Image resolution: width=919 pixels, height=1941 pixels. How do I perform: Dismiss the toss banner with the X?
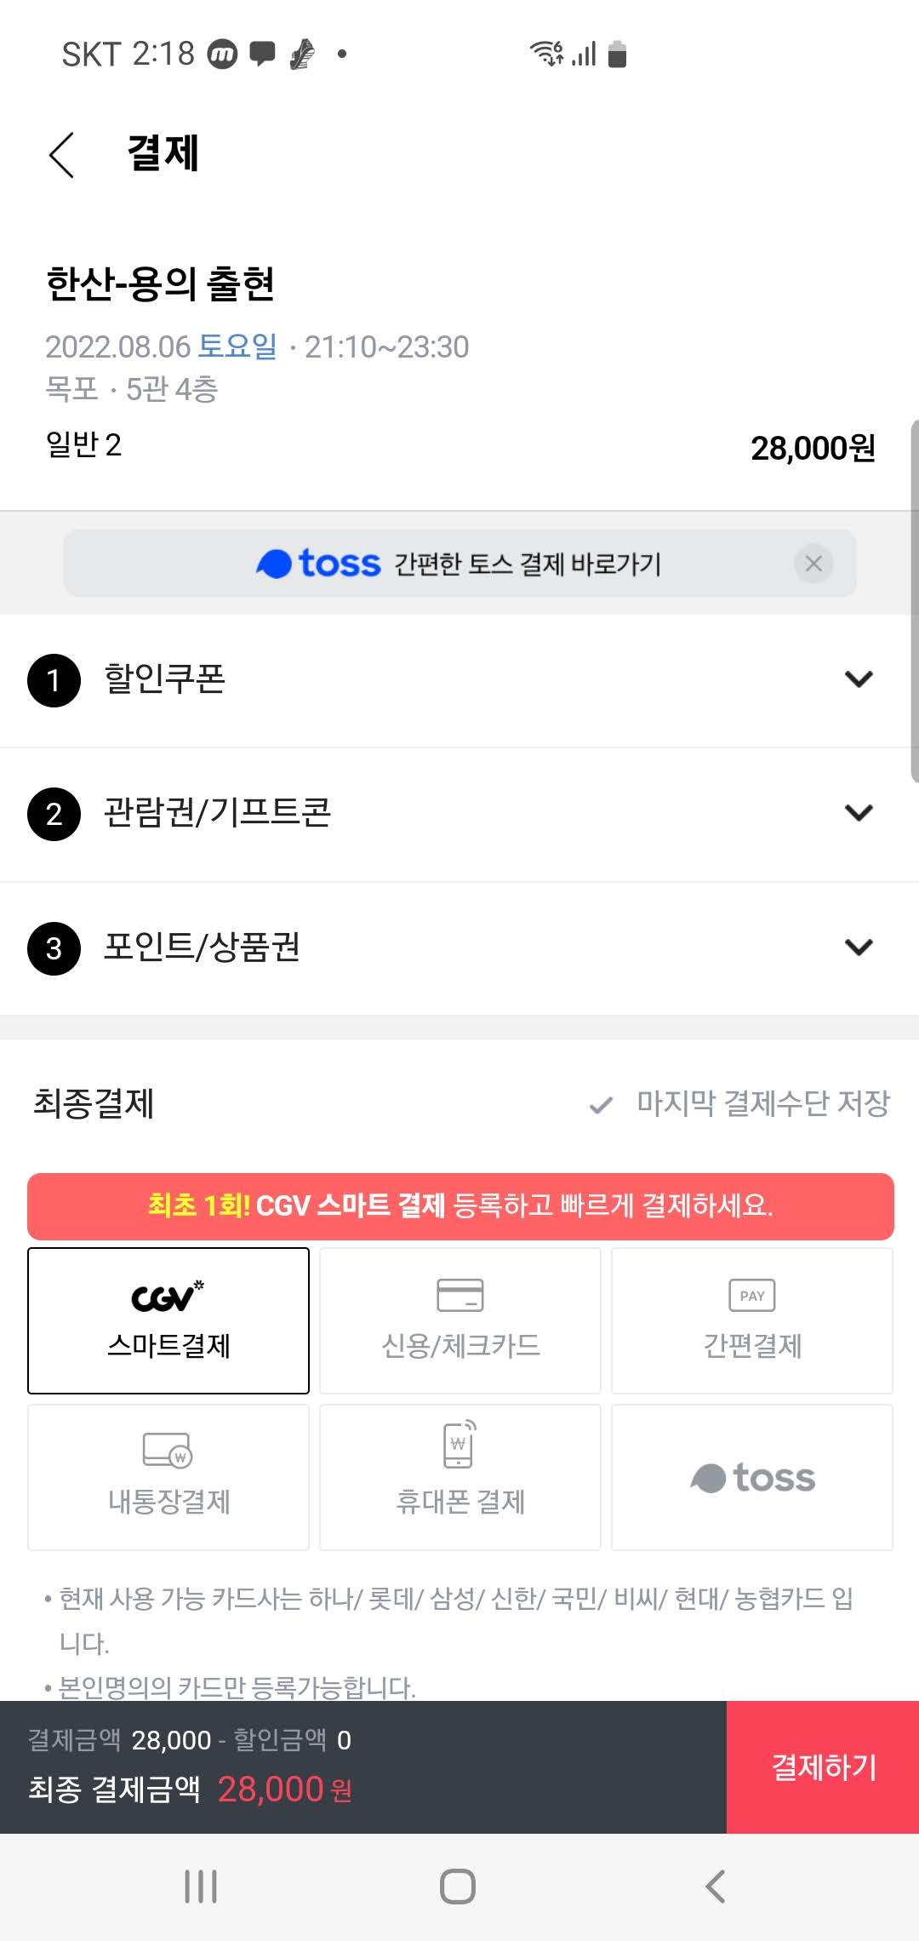[813, 563]
